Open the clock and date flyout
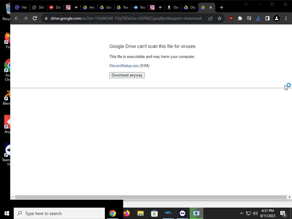292x219 pixels. tap(267, 213)
